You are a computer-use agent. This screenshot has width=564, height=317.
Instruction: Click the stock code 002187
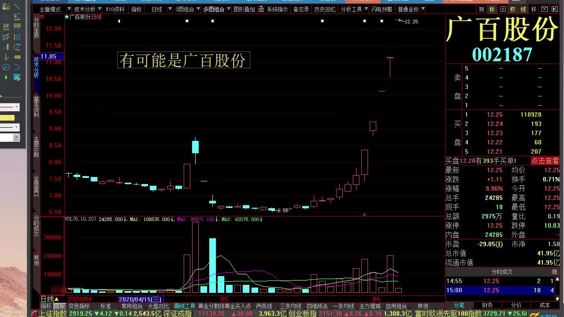pos(502,54)
